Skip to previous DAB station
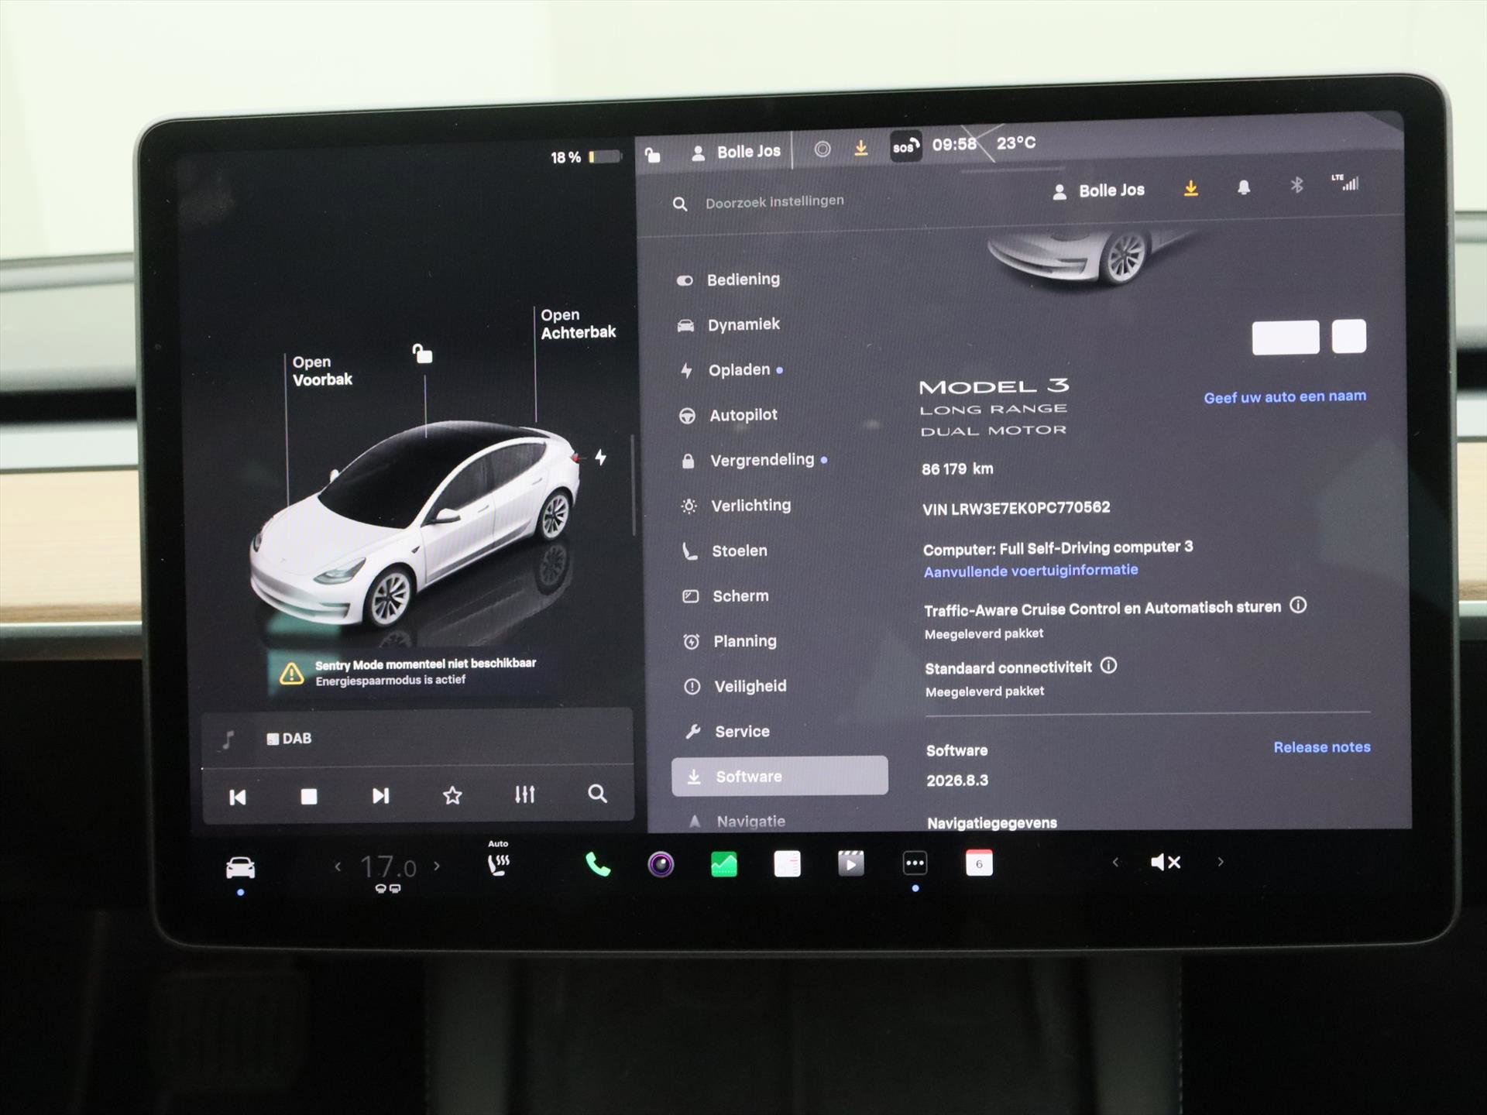This screenshot has height=1115, width=1487. point(238,797)
